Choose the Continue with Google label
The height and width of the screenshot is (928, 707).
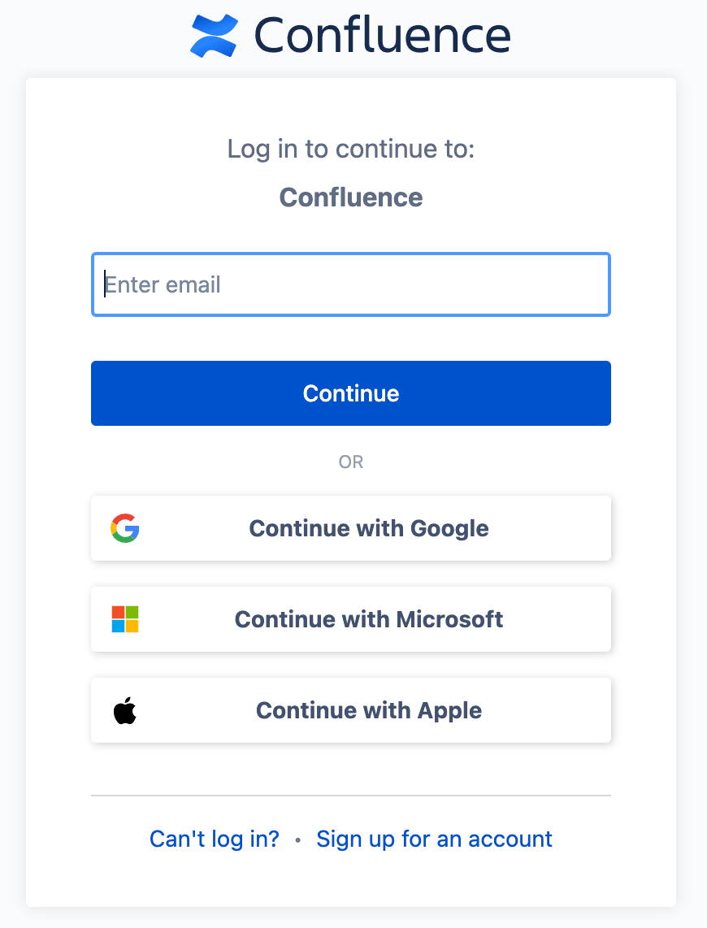pyautogui.click(x=369, y=528)
